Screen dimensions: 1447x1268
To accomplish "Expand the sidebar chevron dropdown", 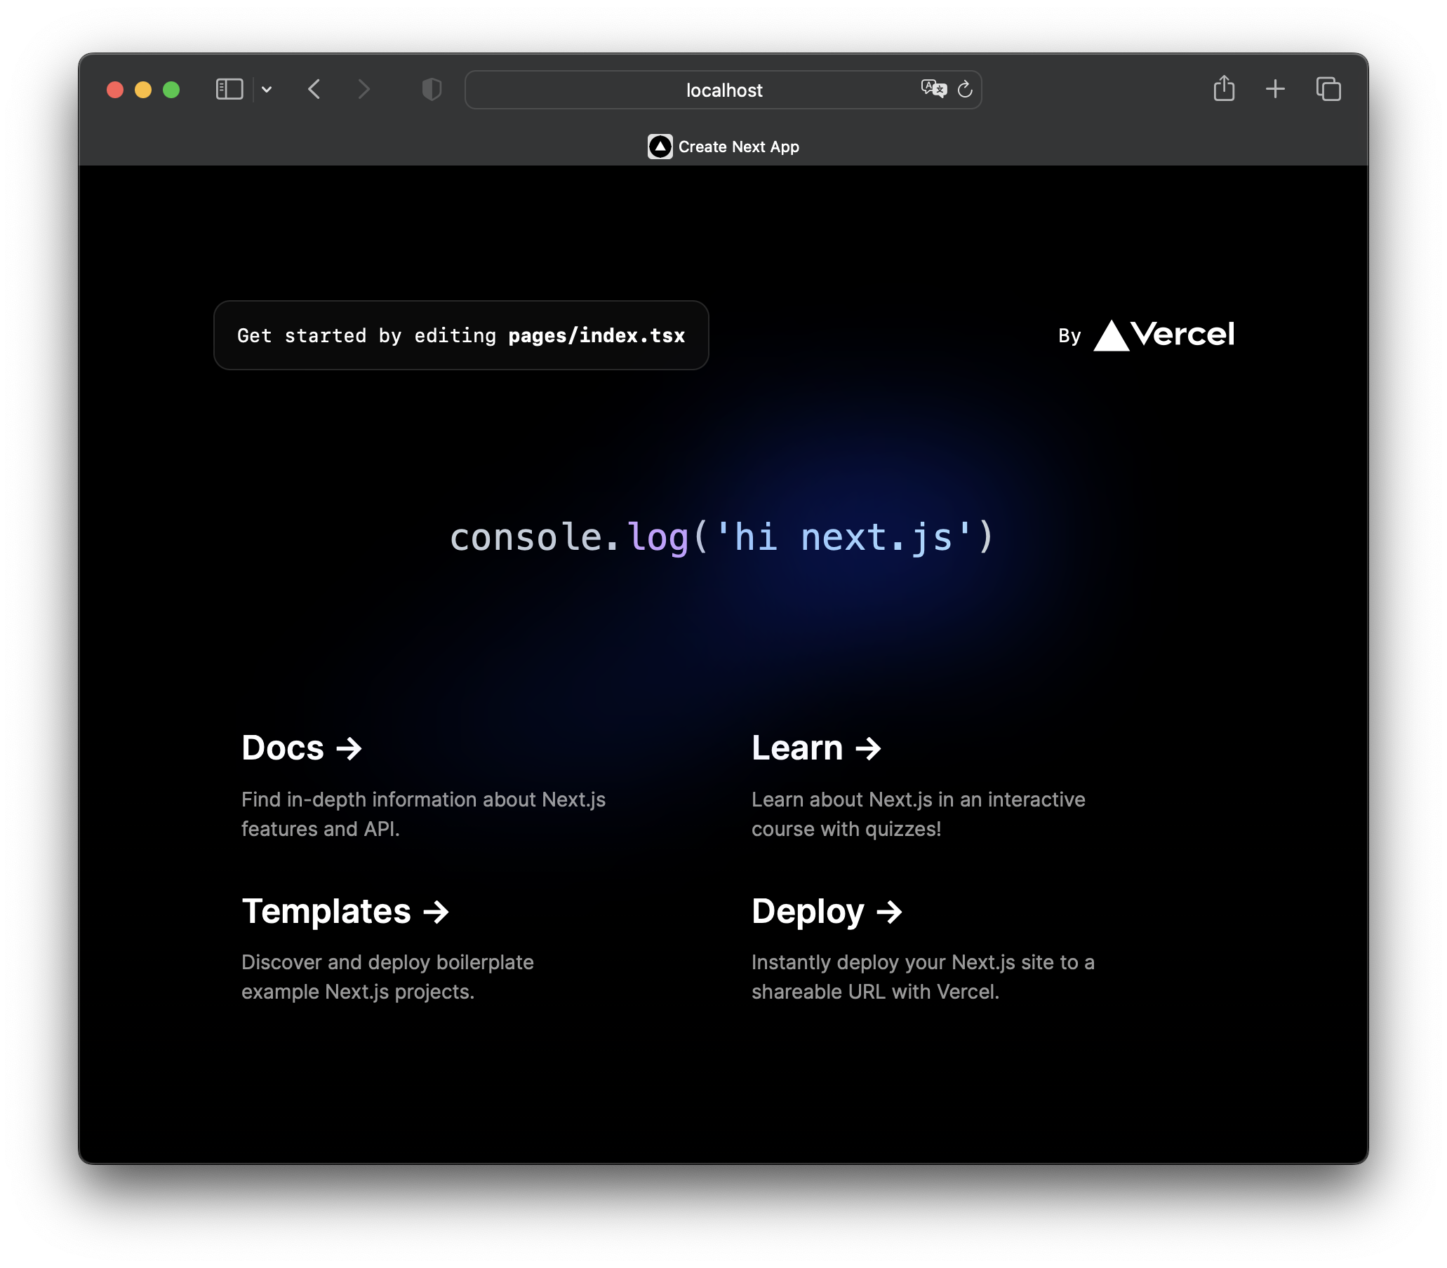I will pos(267,89).
